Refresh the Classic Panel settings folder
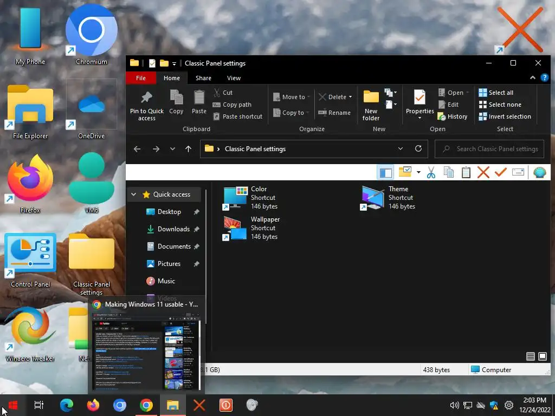Screen dimensions: 555x416 [418, 148]
